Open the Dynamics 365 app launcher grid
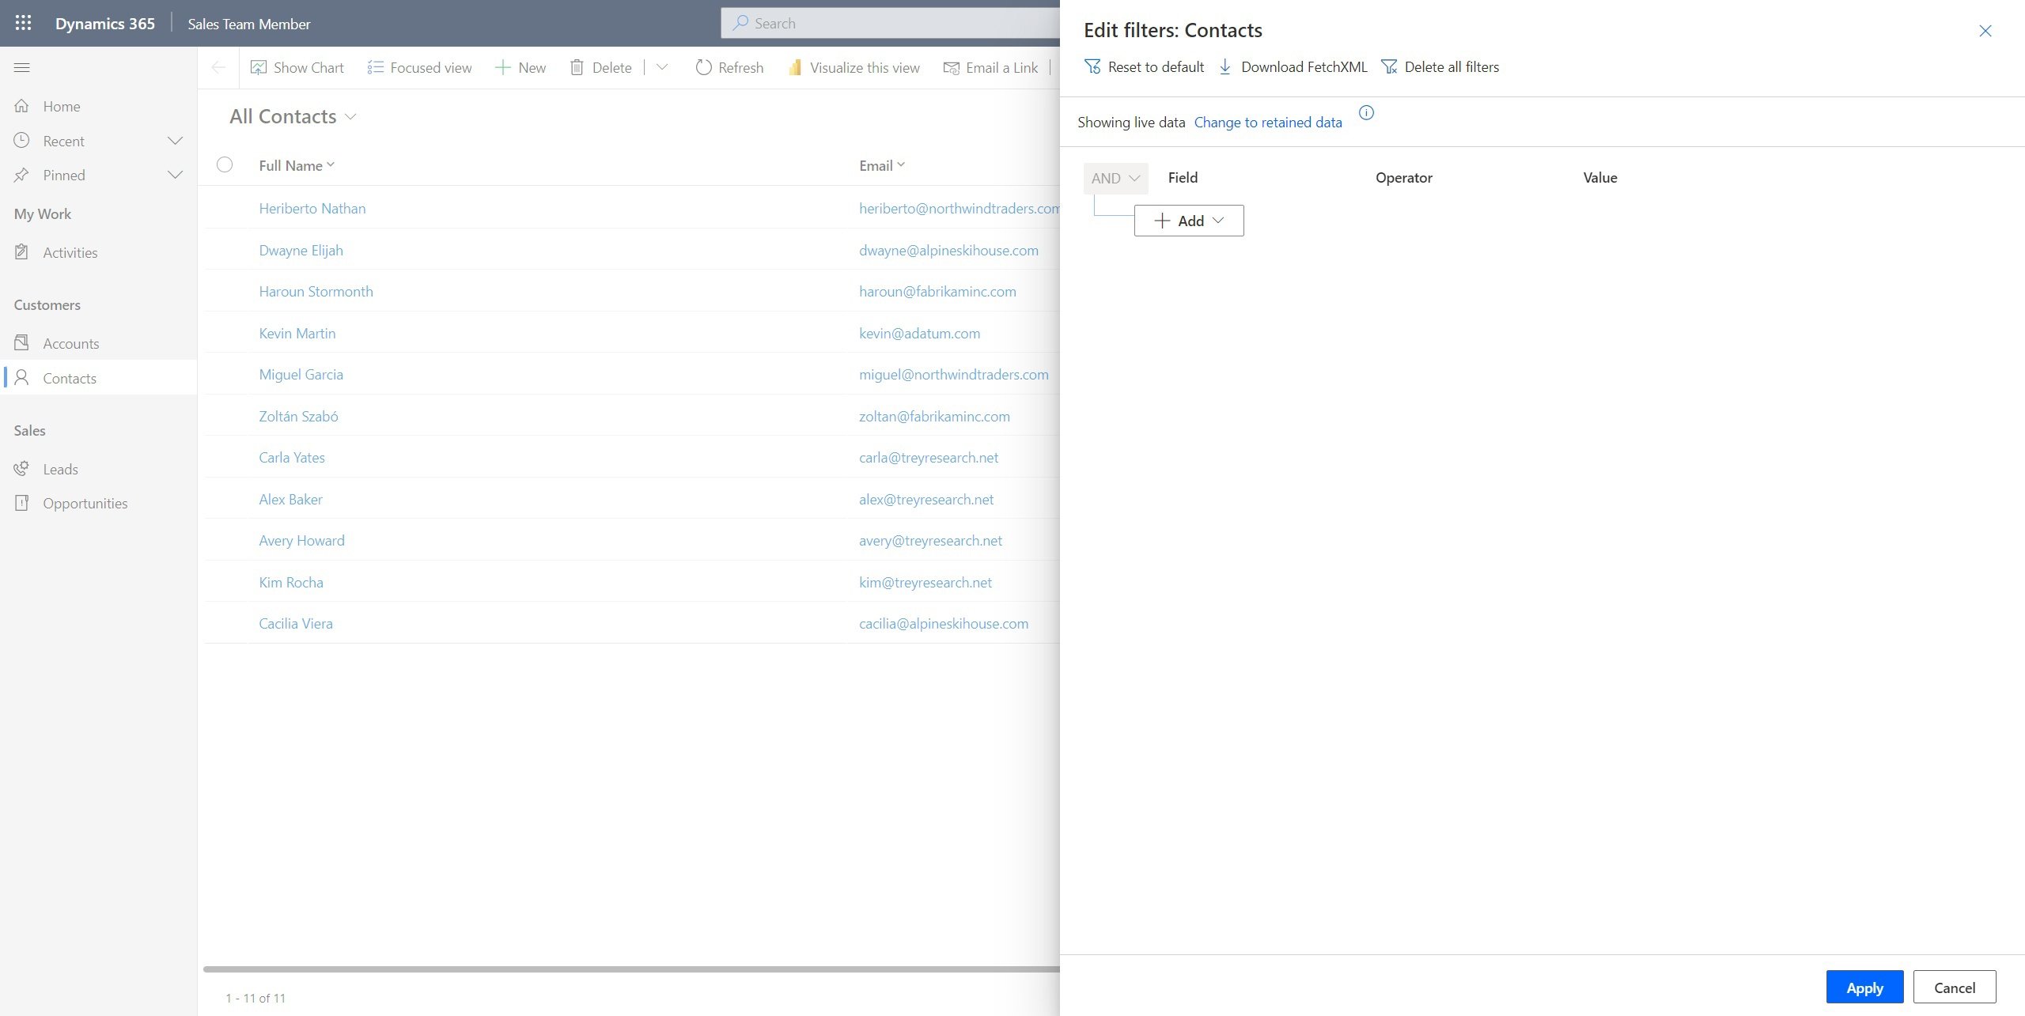2025x1016 pixels. (x=23, y=23)
